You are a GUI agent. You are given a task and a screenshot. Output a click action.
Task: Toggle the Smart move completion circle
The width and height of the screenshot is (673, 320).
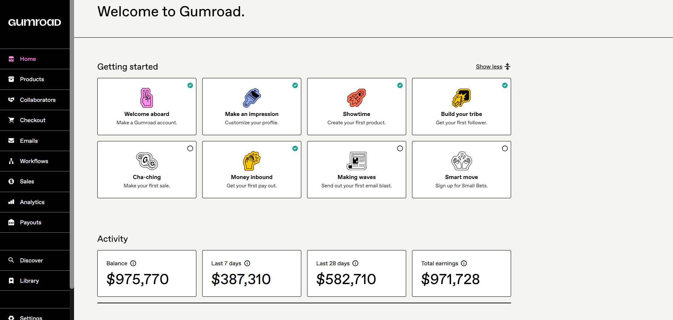tap(505, 149)
